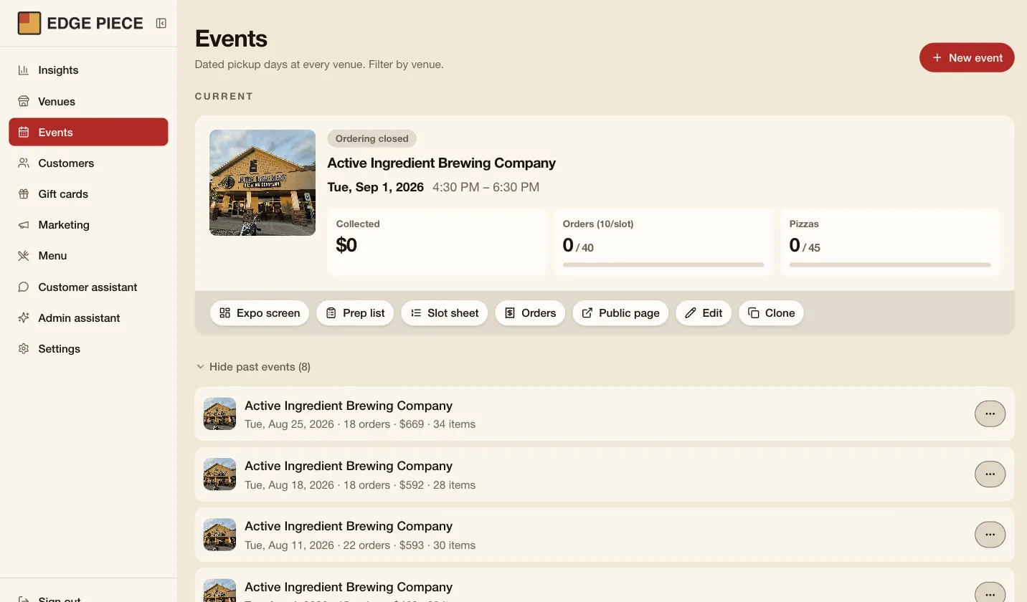Click the Admin assistant sparkle icon

click(x=24, y=317)
